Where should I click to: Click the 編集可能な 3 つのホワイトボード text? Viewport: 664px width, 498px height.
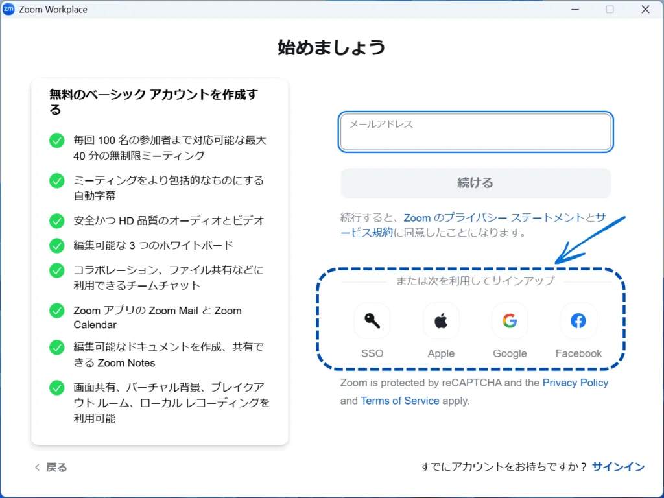pyautogui.click(x=153, y=245)
